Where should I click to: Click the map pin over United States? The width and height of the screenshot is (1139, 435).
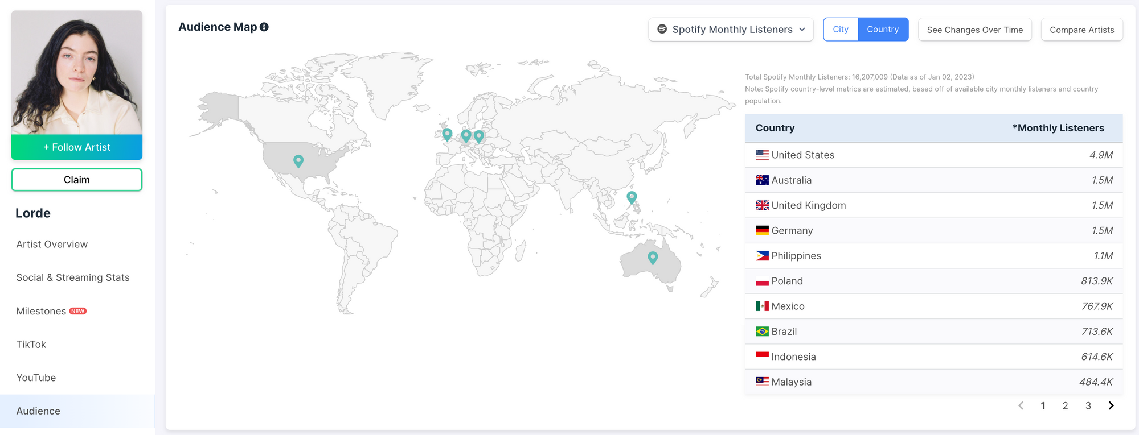[x=298, y=161]
